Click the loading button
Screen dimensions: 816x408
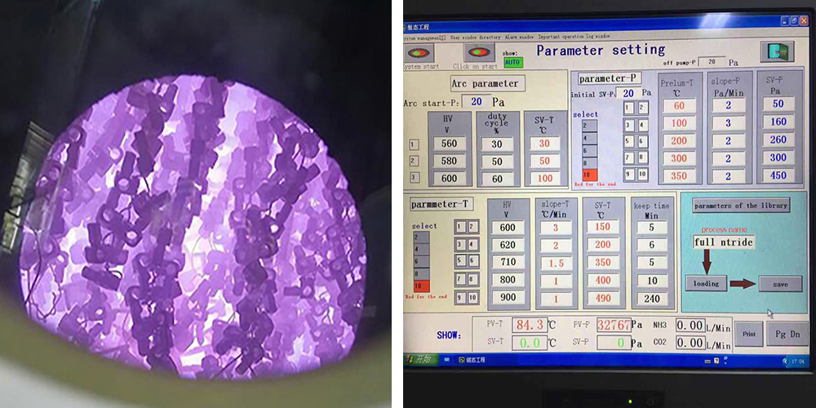coord(706,283)
